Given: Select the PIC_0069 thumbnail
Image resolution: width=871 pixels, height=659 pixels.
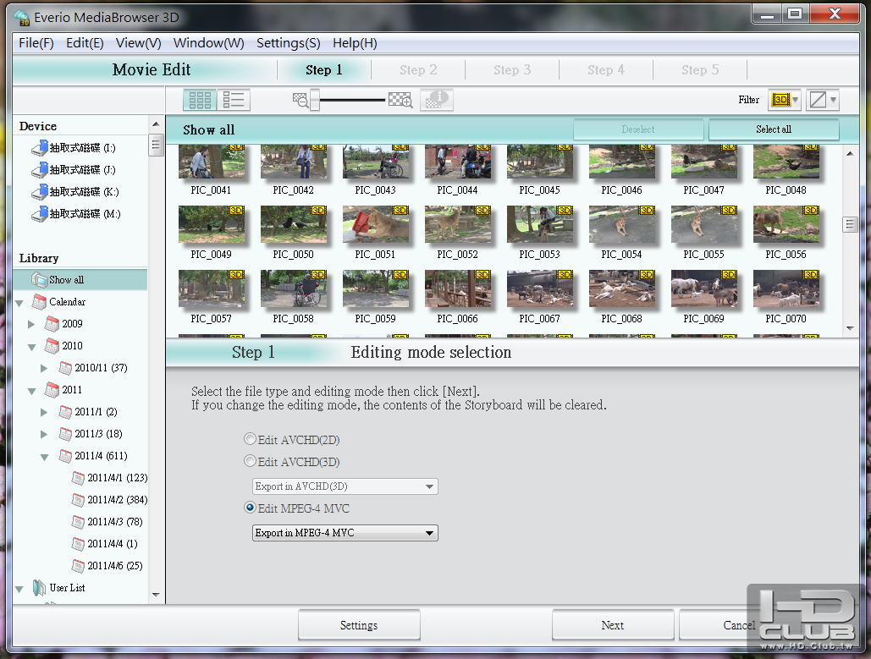Looking at the screenshot, I should (703, 288).
